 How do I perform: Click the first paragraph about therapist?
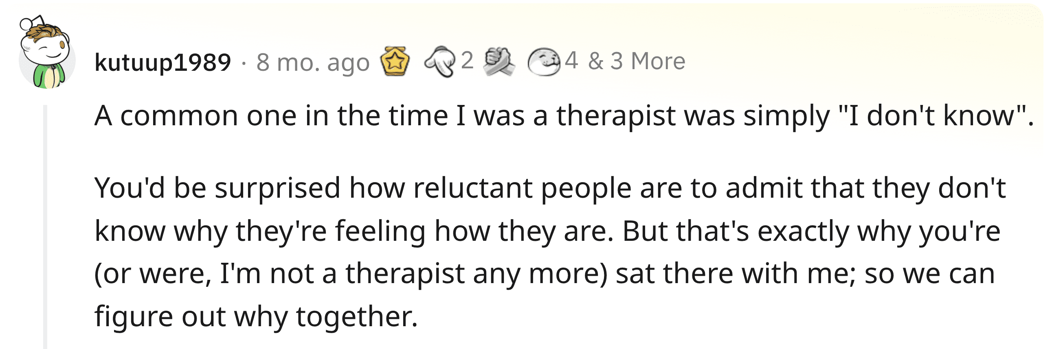[564, 116]
